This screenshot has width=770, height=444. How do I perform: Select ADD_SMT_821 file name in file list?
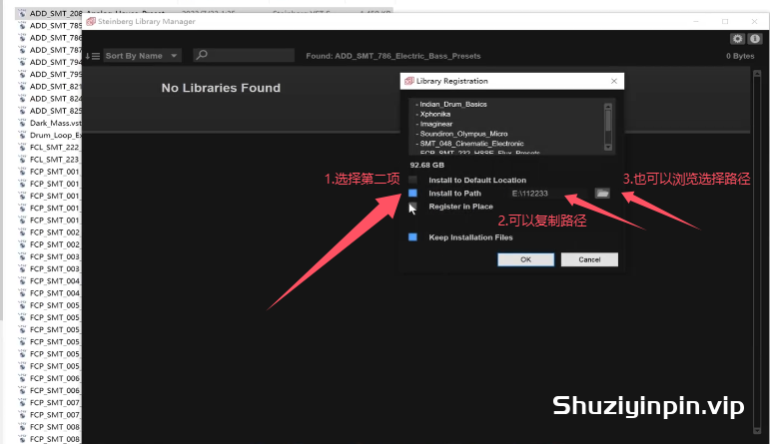(x=56, y=87)
